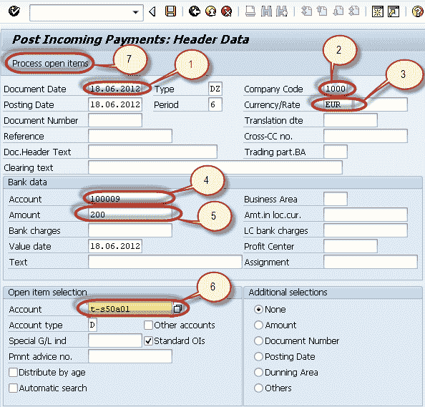
Task: Click the document Type field DZ
Action: [x=215, y=89]
